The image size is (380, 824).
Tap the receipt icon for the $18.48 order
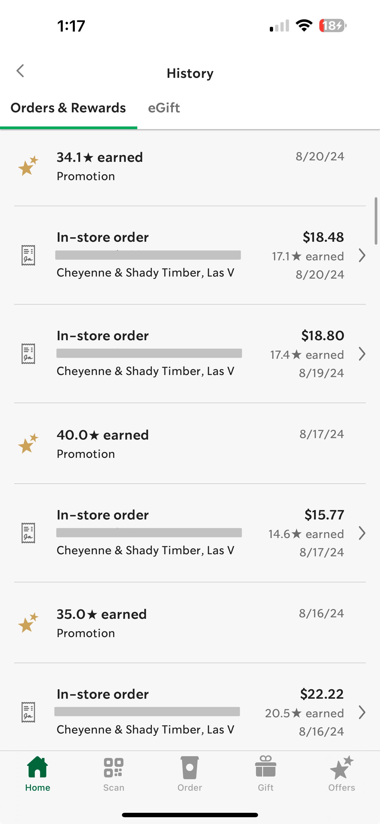coord(28,255)
